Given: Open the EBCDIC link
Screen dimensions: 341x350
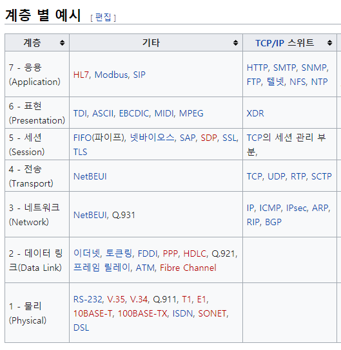Looking at the screenshot, I should tap(134, 113).
